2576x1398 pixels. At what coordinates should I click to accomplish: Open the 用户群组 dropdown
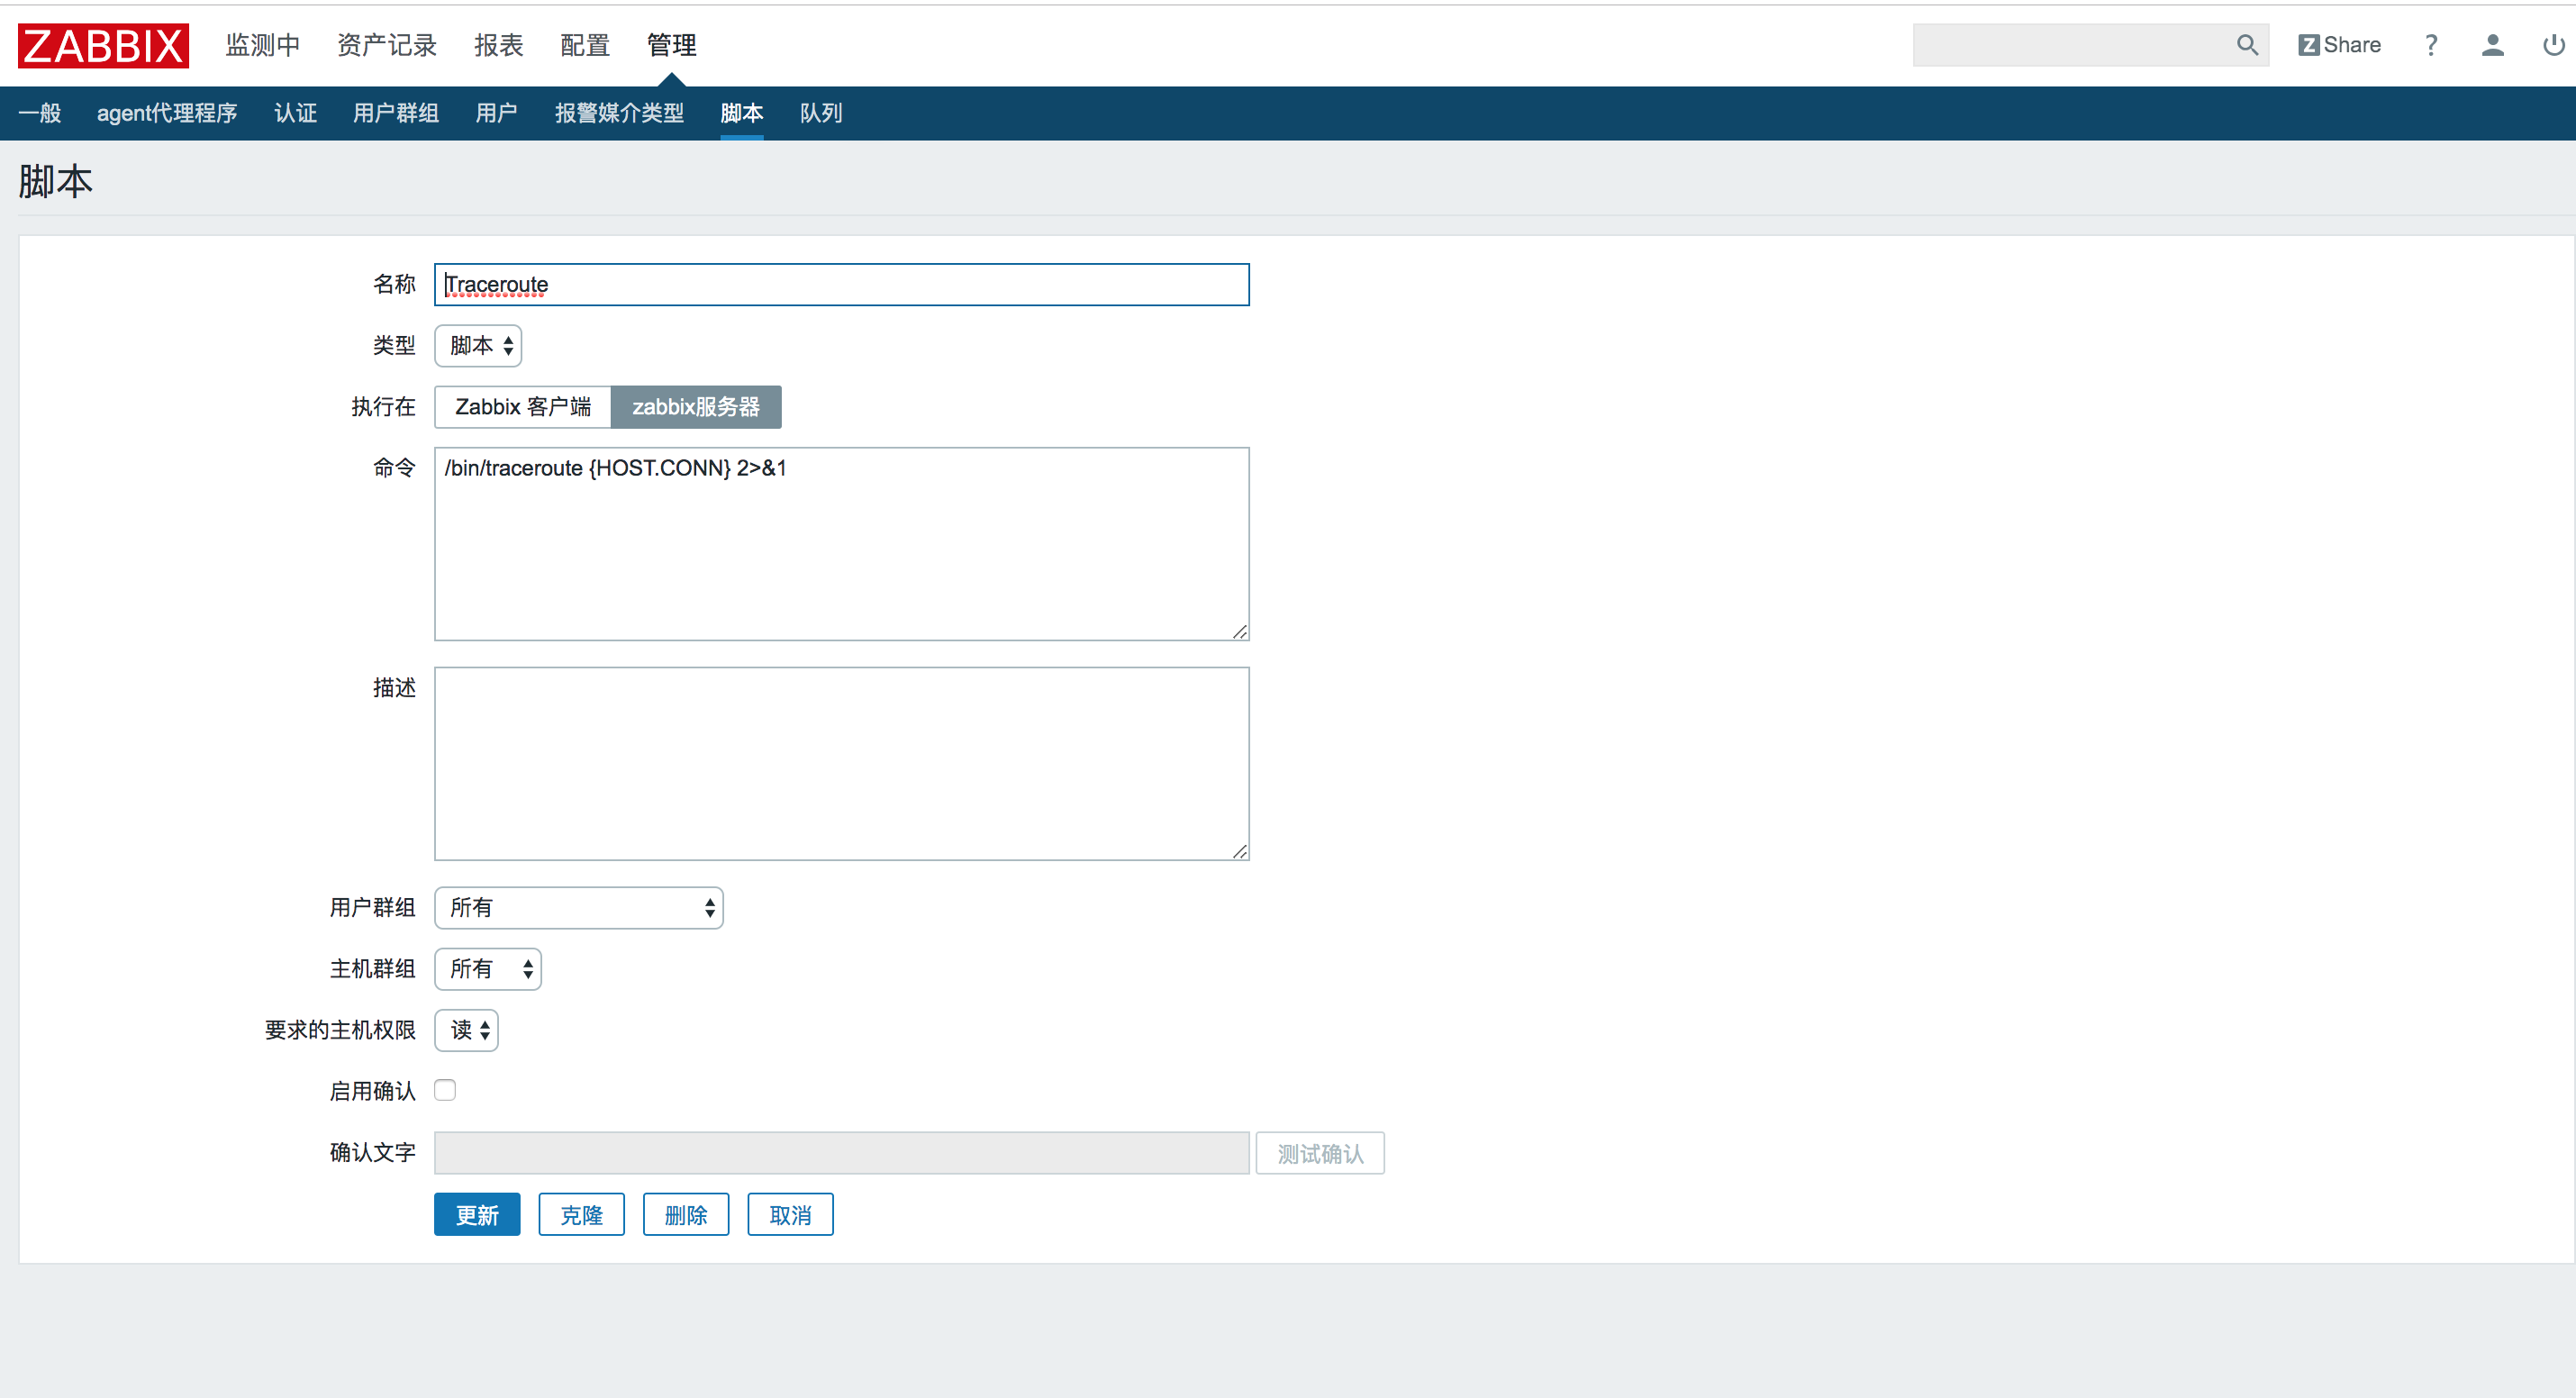click(x=579, y=908)
